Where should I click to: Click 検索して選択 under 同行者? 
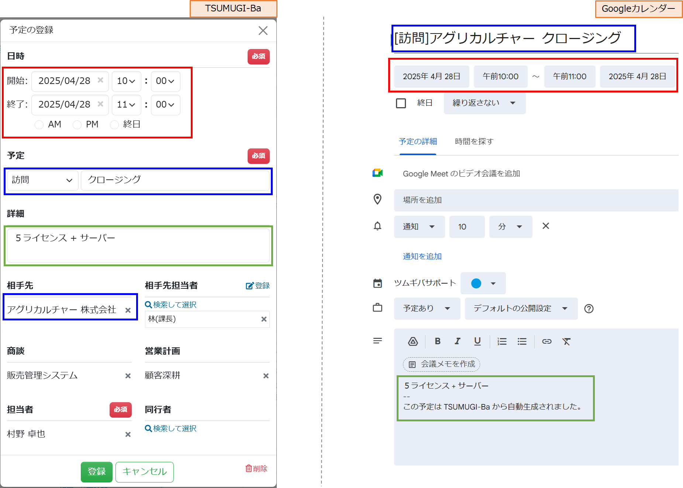click(171, 428)
